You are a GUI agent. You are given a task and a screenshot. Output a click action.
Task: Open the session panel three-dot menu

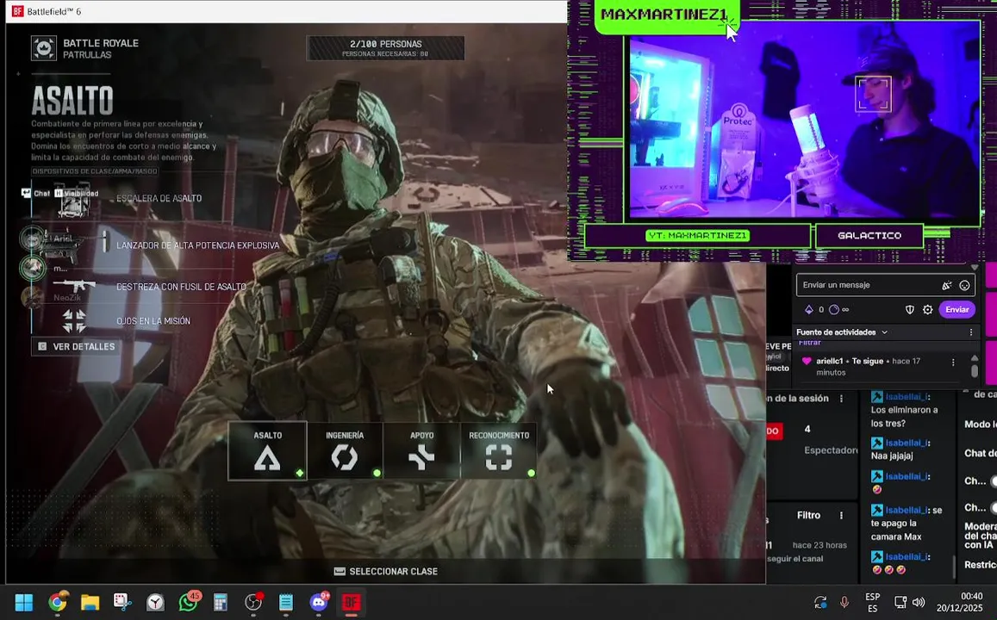841,399
